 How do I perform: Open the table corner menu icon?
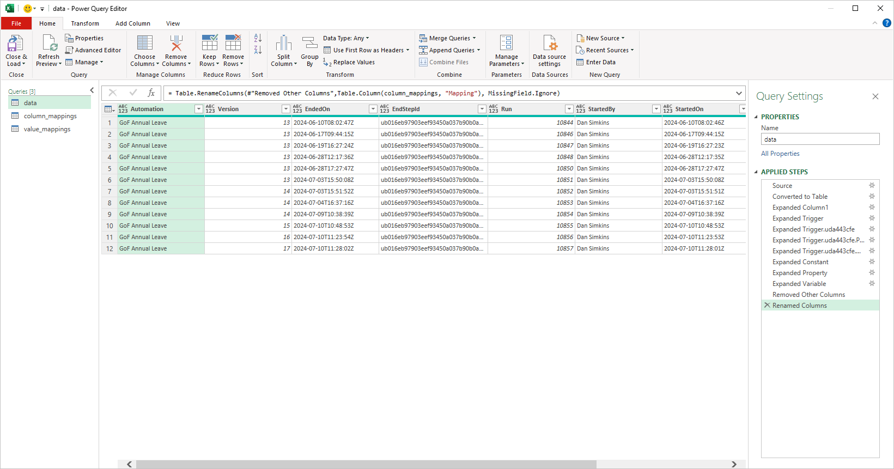(110, 109)
